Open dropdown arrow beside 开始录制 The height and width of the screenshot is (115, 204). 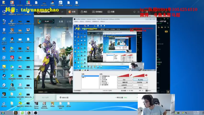147,82
